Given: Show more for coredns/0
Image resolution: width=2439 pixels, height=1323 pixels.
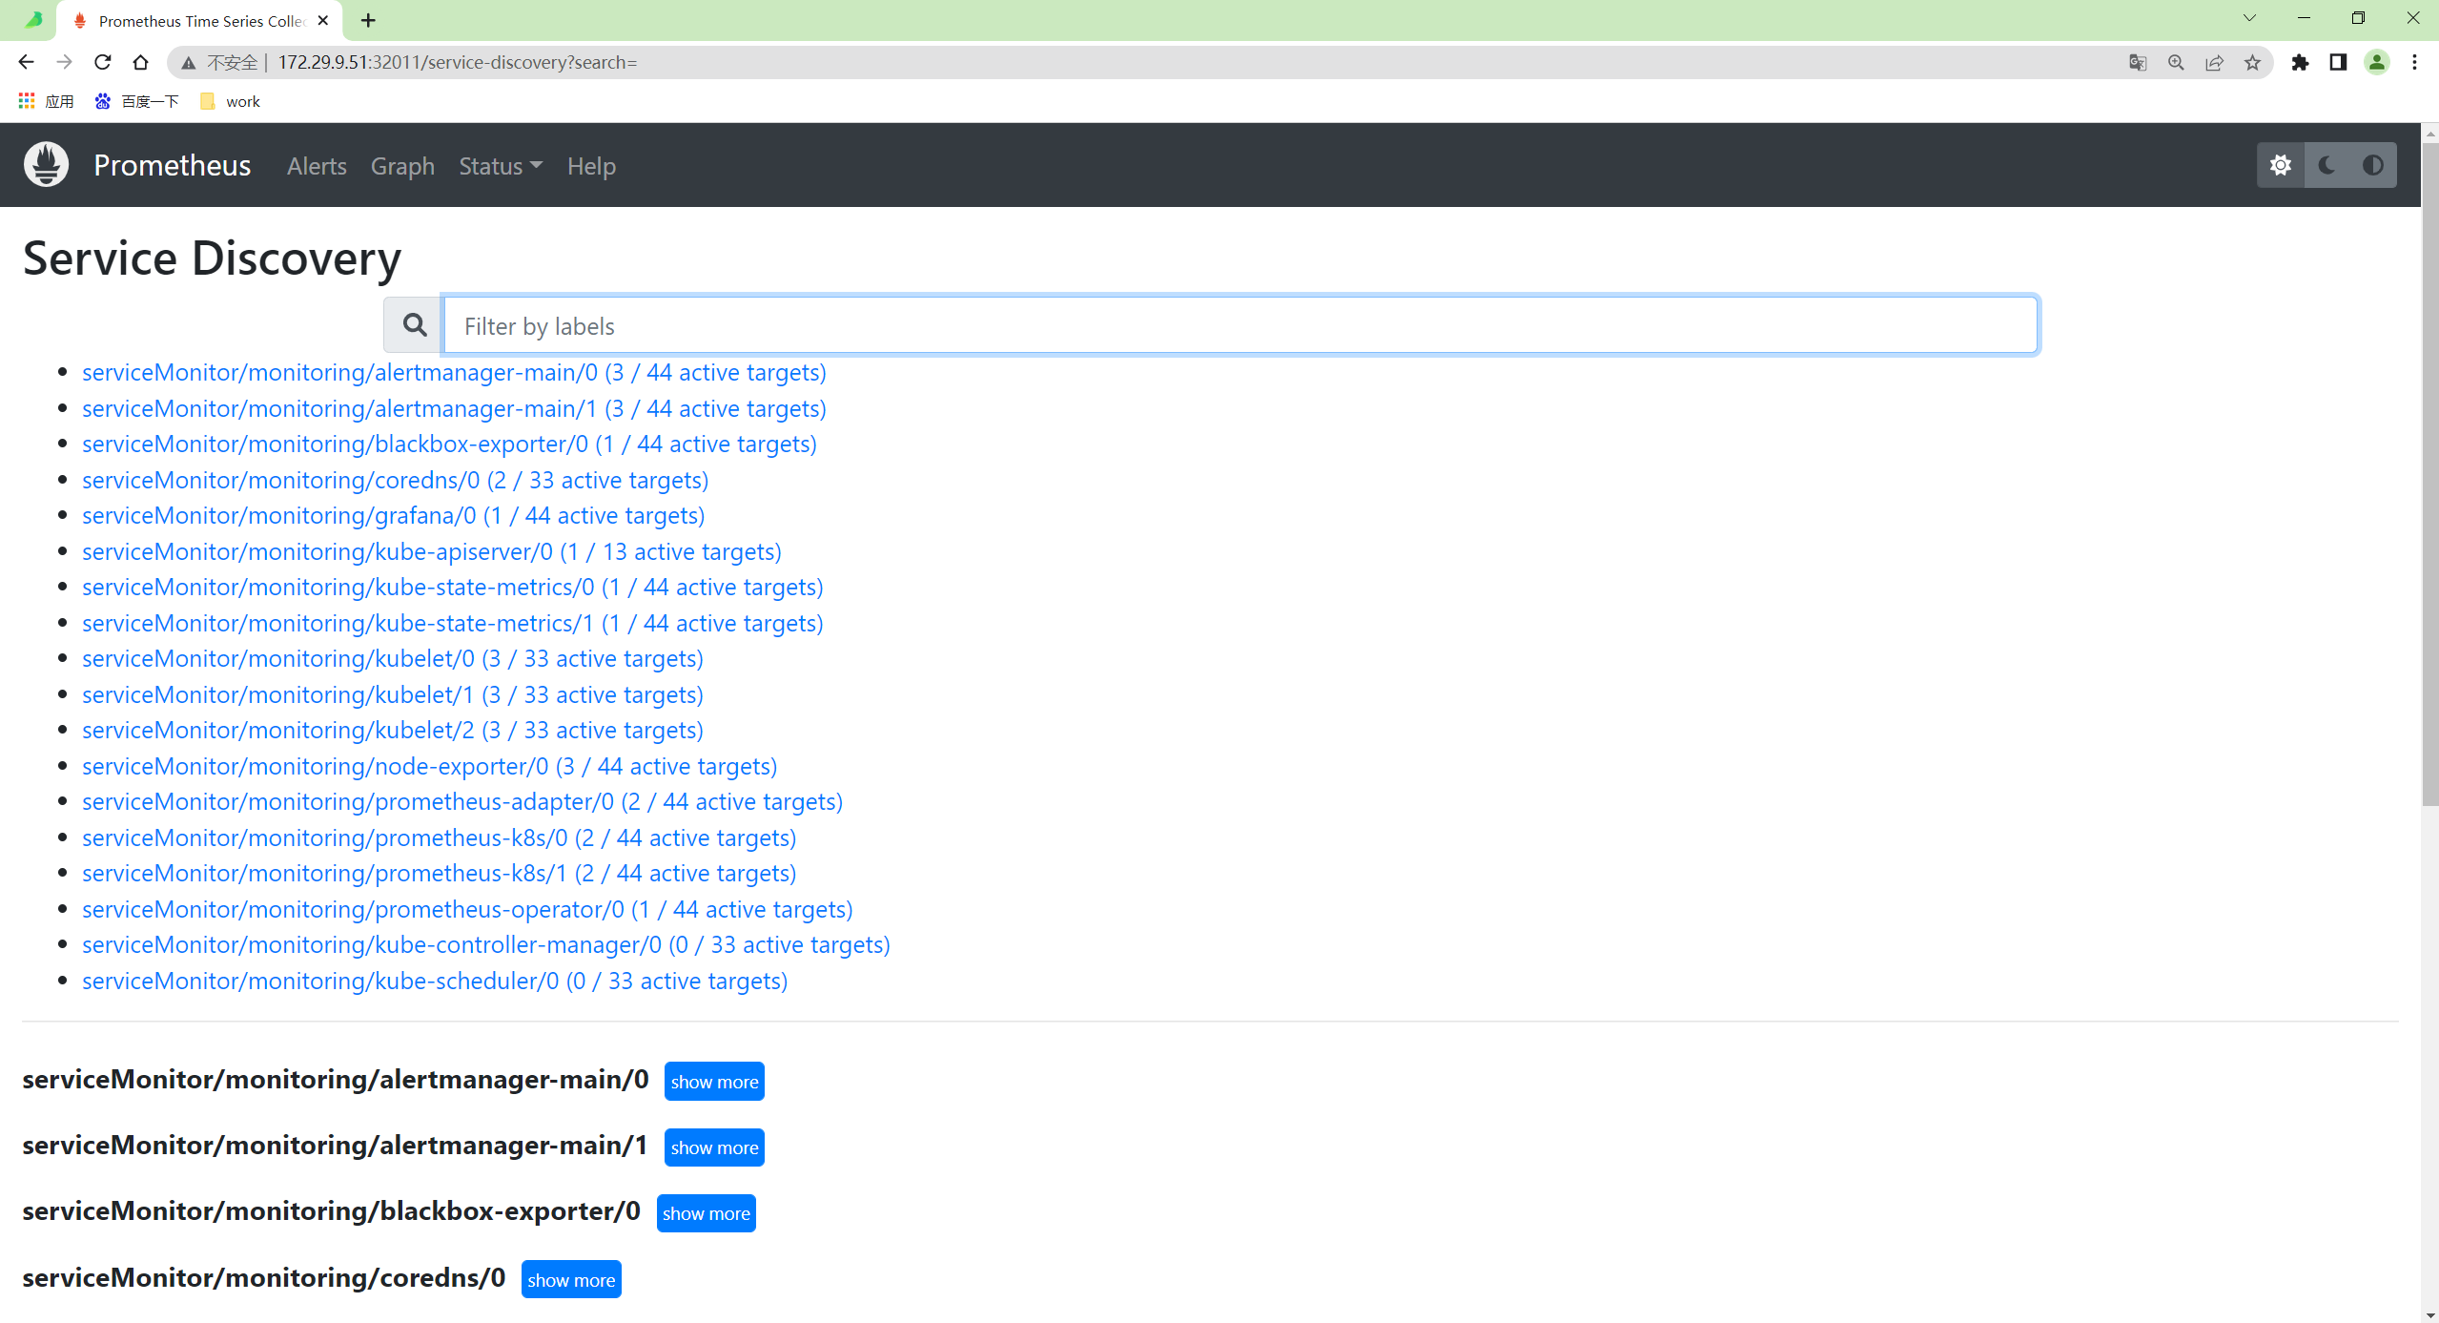Looking at the screenshot, I should [571, 1279].
